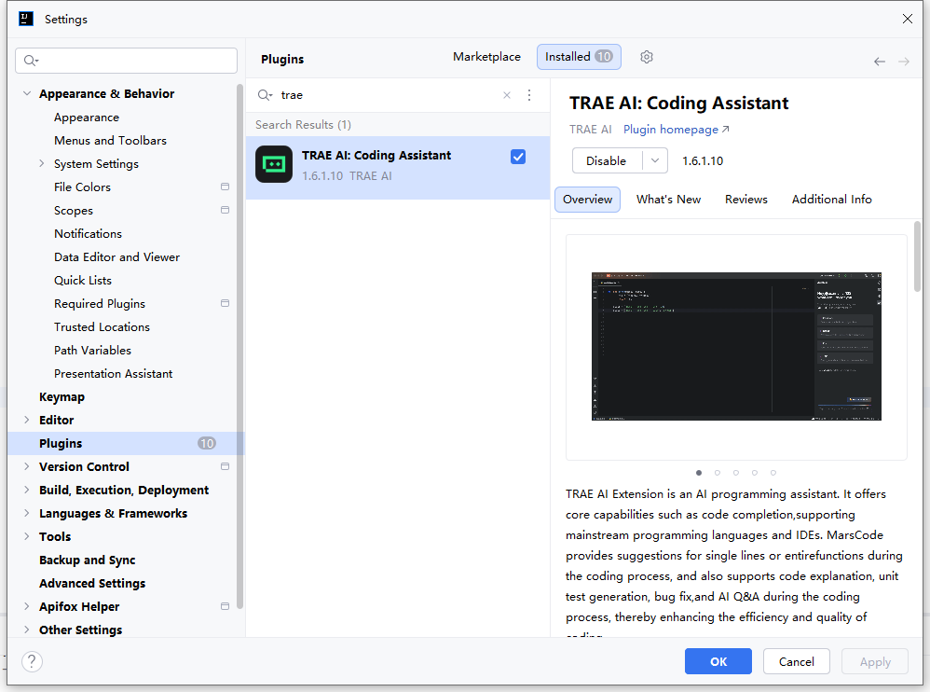The width and height of the screenshot is (930, 692).
Task: Open the Plugin homepage link
Action: (676, 130)
